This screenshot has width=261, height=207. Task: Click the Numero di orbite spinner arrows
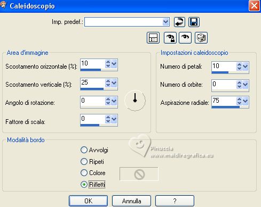pyautogui.click(x=239, y=85)
